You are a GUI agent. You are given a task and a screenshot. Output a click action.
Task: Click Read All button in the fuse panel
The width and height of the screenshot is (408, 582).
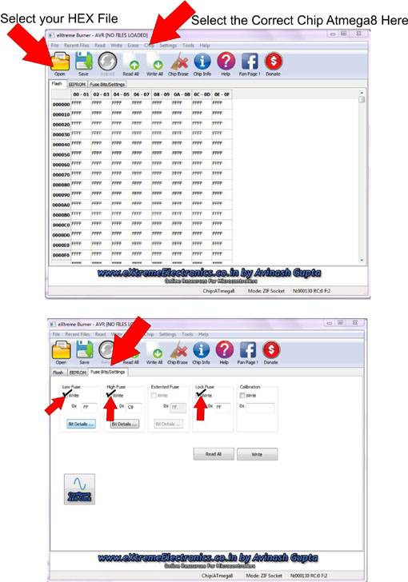pos(214,454)
